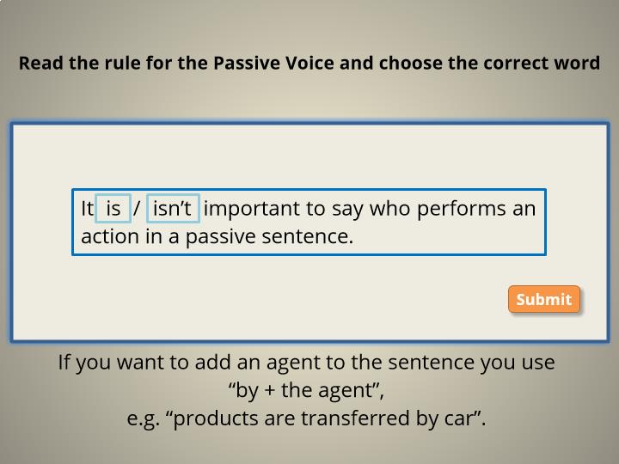Viewport: 619px width, 464px height.
Task: Click the "products are transferred by car" example
Action: pyautogui.click(x=306, y=418)
